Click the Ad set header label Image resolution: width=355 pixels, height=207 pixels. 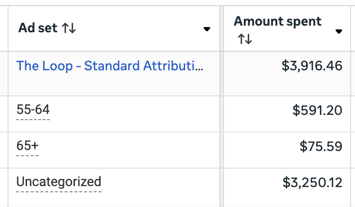coord(37,28)
